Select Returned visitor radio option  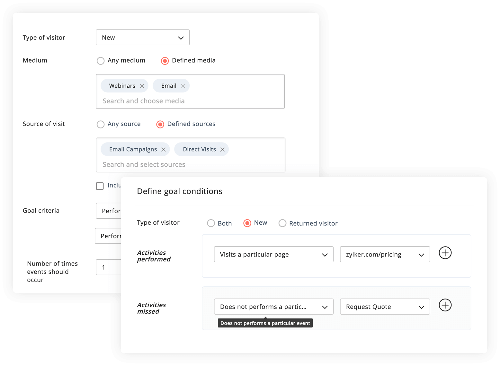[x=282, y=223]
